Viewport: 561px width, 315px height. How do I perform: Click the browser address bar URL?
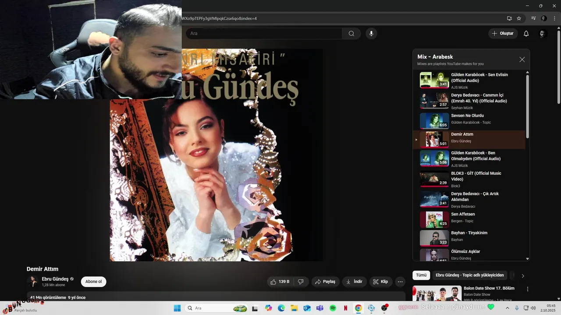[219, 18]
